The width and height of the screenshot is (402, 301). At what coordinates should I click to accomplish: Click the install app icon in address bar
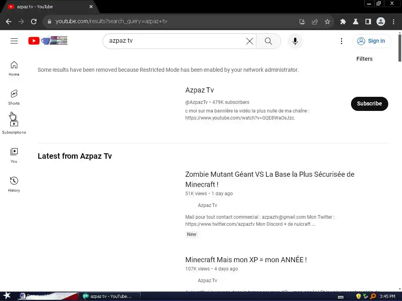pyautogui.click(x=302, y=22)
